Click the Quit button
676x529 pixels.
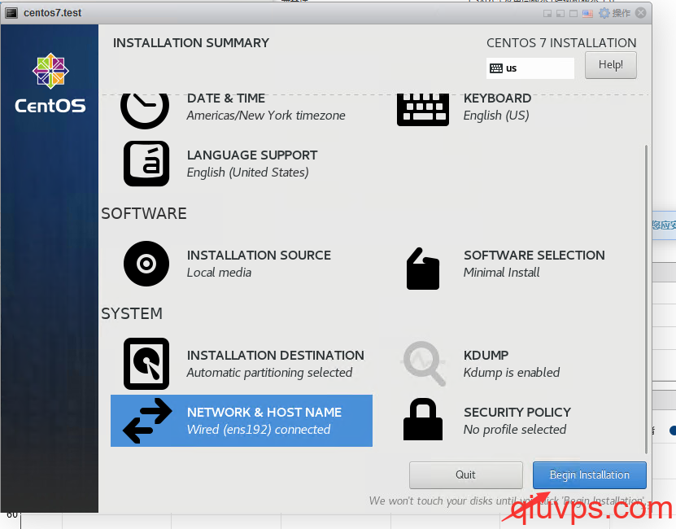pos(465,475)
